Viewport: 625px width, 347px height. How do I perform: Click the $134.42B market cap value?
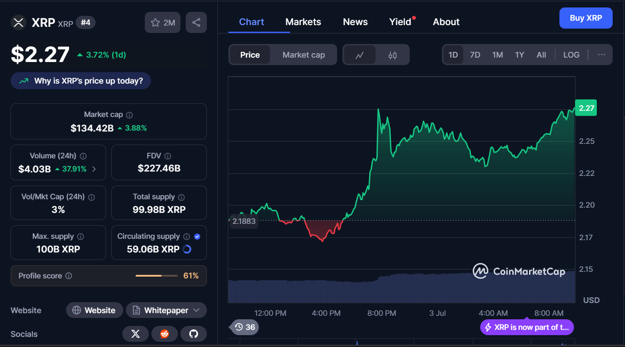[x=92, y=128]
